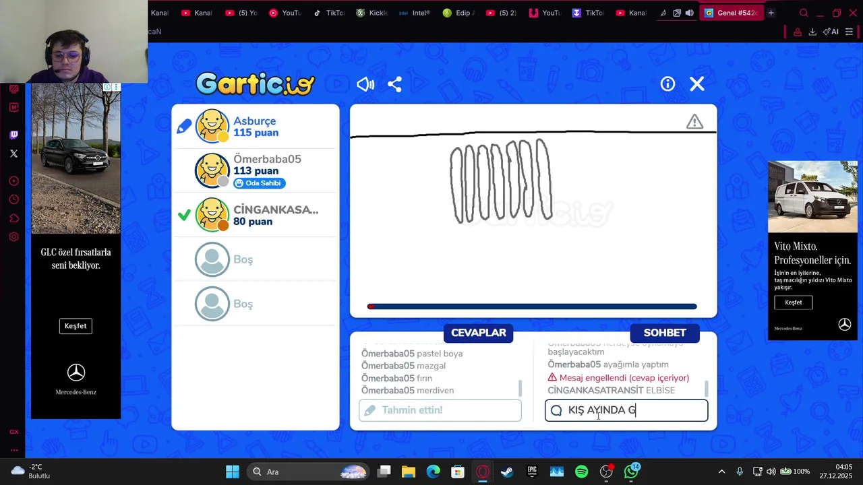Mute the tab audio speaker icon
The width and height of the screenshot is (863, 485).
(x=690, y=13)
